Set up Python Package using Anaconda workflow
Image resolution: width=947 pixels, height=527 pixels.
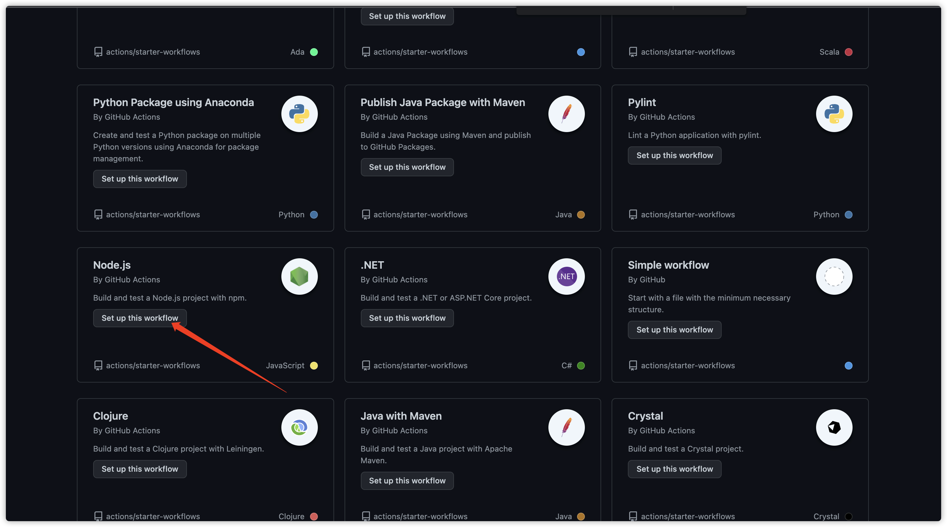click(x=140, y=179)
